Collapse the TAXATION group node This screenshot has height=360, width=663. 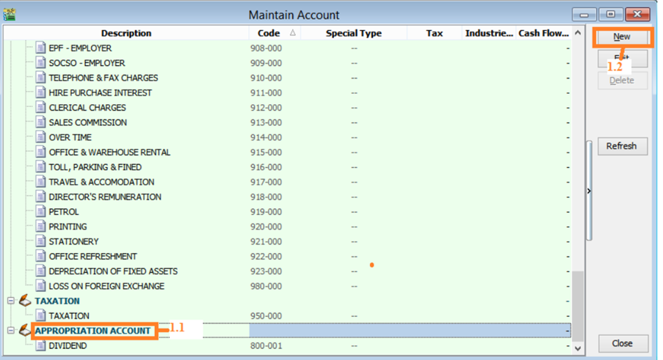pos(11,301)
